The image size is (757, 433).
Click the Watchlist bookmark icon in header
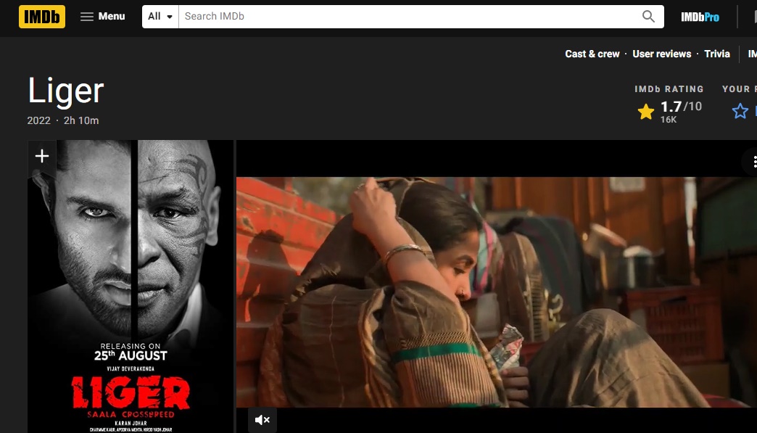click(750, 17)
